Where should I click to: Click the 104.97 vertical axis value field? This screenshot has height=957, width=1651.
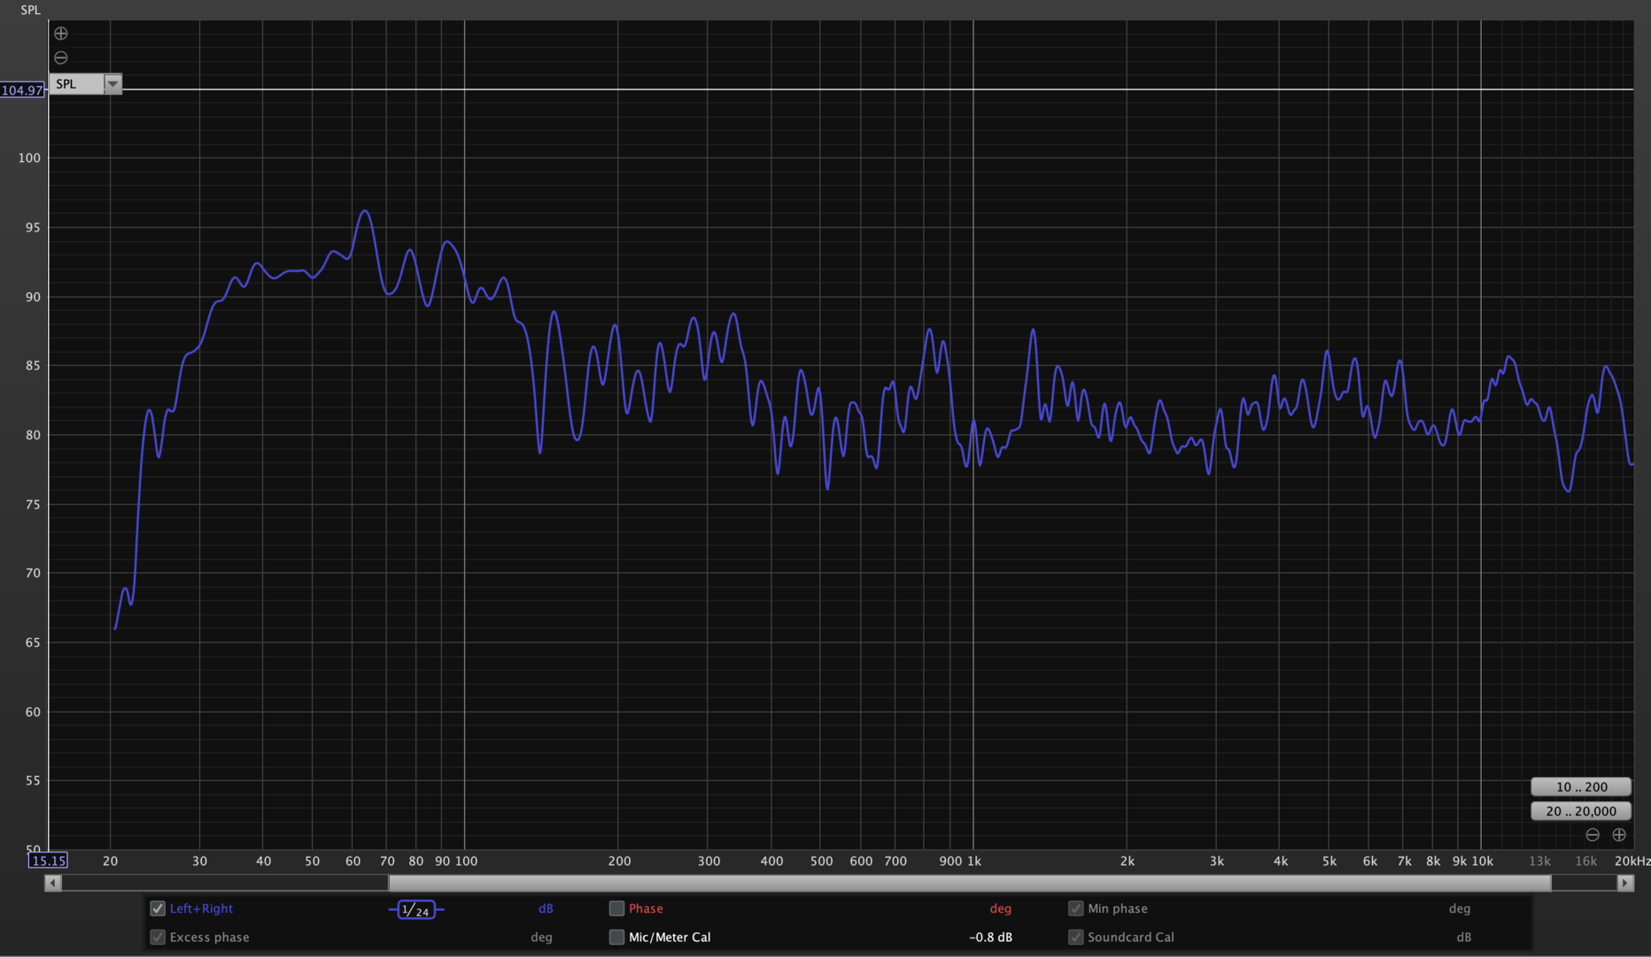[x=22, y=90]
